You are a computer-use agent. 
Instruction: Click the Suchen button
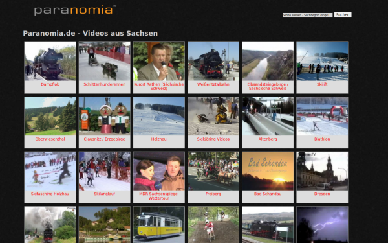coord(343,15)
